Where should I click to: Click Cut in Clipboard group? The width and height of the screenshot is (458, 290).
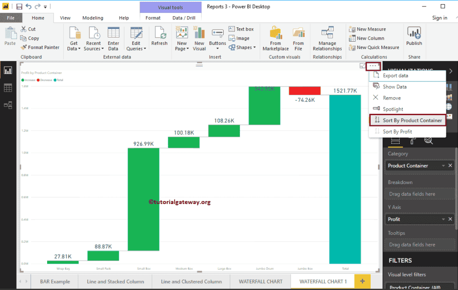[x=28, y=29]
